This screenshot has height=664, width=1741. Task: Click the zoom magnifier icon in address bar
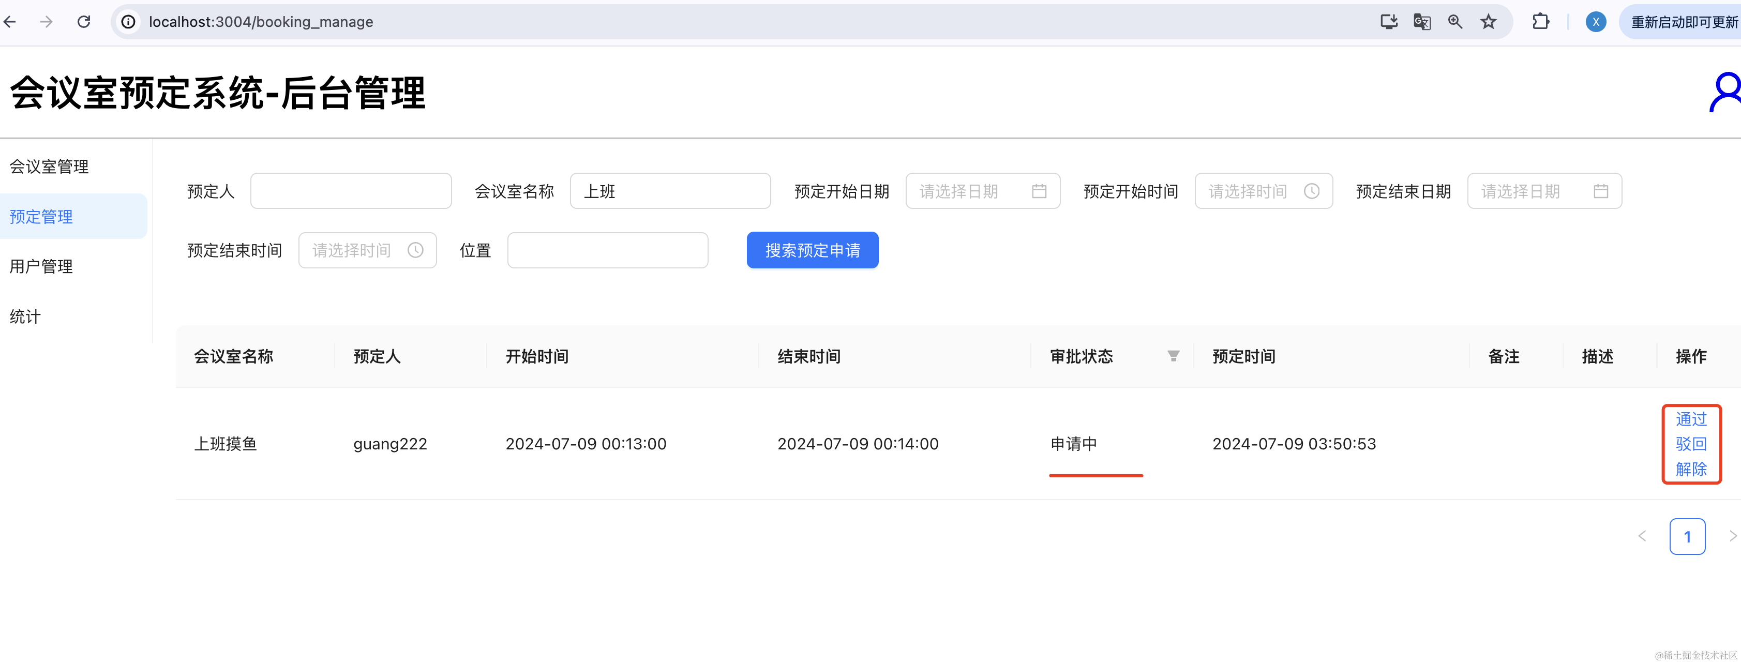pyautogui.click(x=1455, y=22)
